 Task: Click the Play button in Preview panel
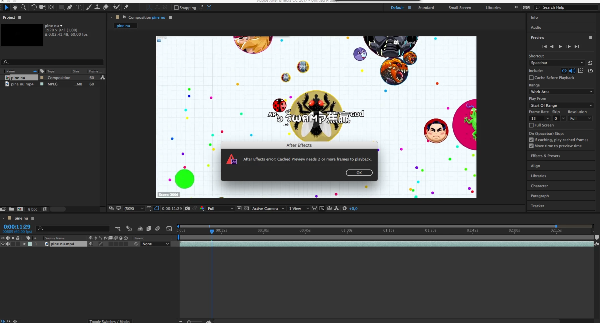click(560, 47)
